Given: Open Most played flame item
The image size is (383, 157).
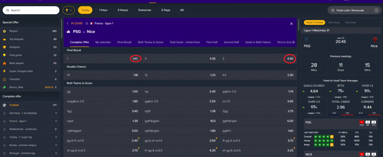Looking at the screenshot, I should (30, 63).
